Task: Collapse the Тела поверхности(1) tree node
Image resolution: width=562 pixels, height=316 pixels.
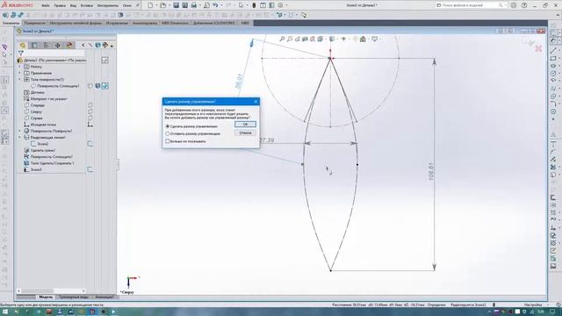Action: coord(19,80)
